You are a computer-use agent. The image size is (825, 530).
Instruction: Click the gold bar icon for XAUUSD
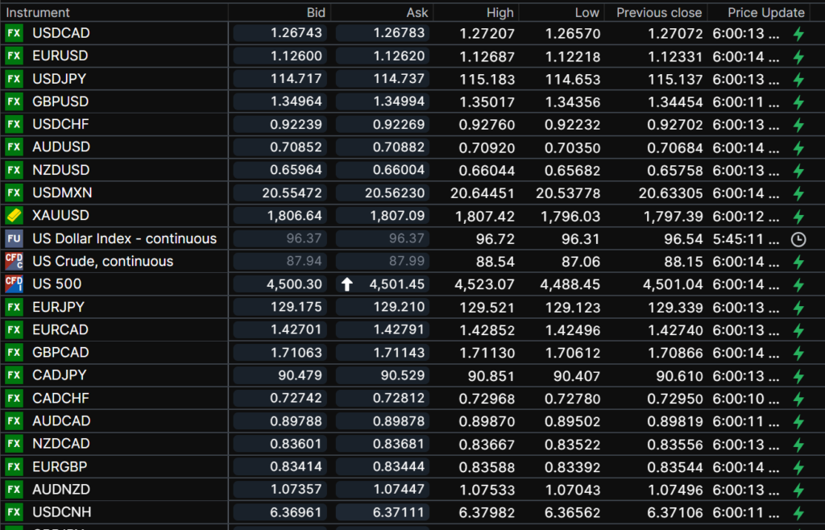pyautogui.click(x=14, y=216)
